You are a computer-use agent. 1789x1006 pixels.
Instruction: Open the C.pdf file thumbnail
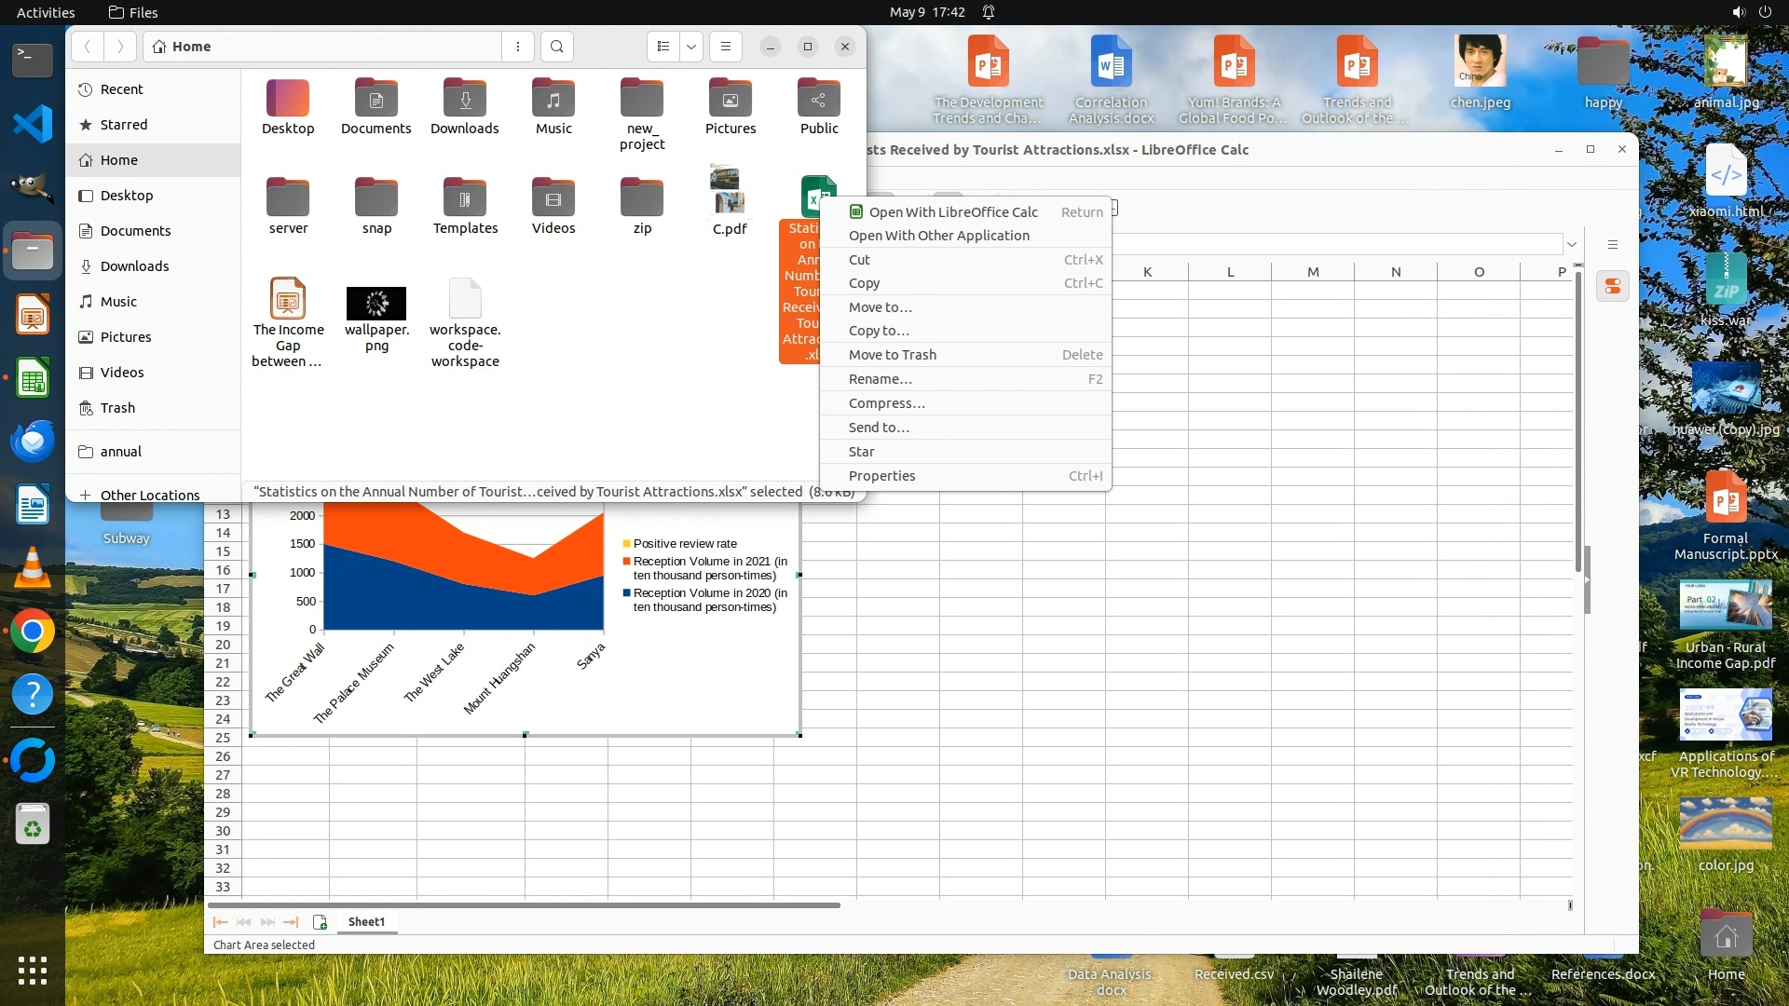(x=729, y=190)
